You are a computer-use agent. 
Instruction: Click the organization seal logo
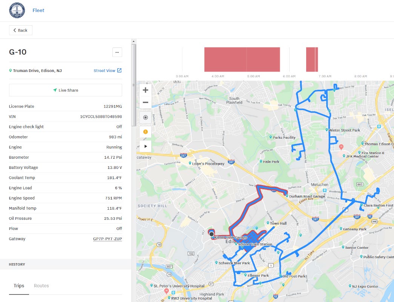pos(17,10)
